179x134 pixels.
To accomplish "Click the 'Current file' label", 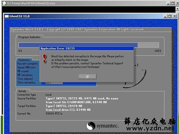I will click(24, 114).
